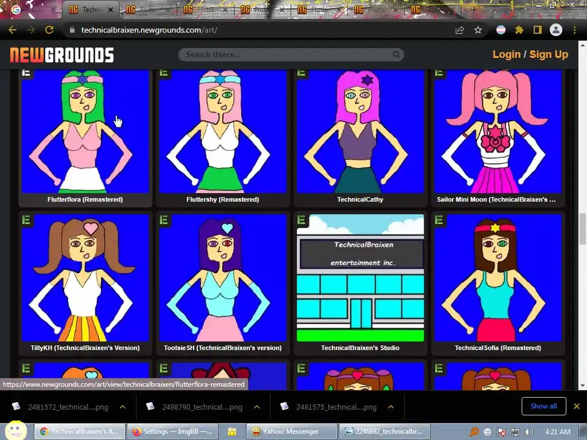Open the Chrome three-dot menu

[574, 30]
